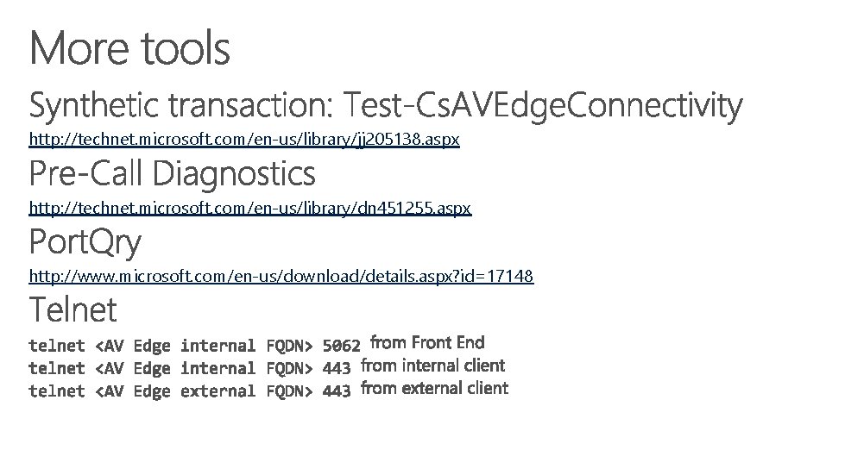Click the telnet internal FQDN 443 command

(x=190, y=368)
